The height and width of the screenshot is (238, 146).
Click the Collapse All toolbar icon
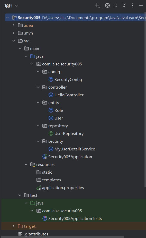click(124, 6)
